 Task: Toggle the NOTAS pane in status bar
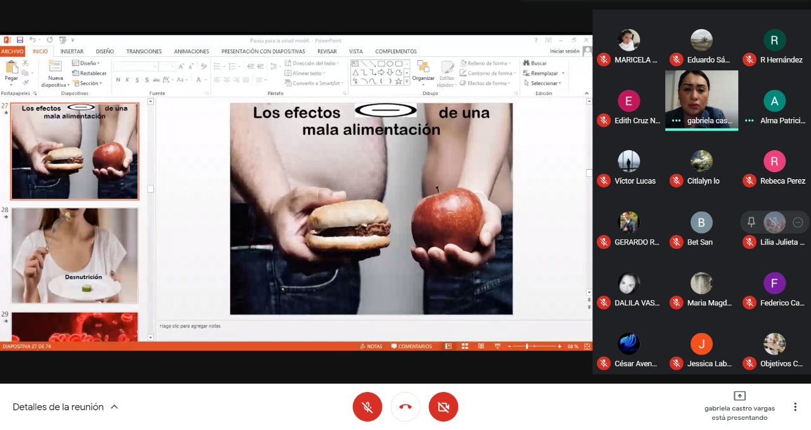(371, 346)
